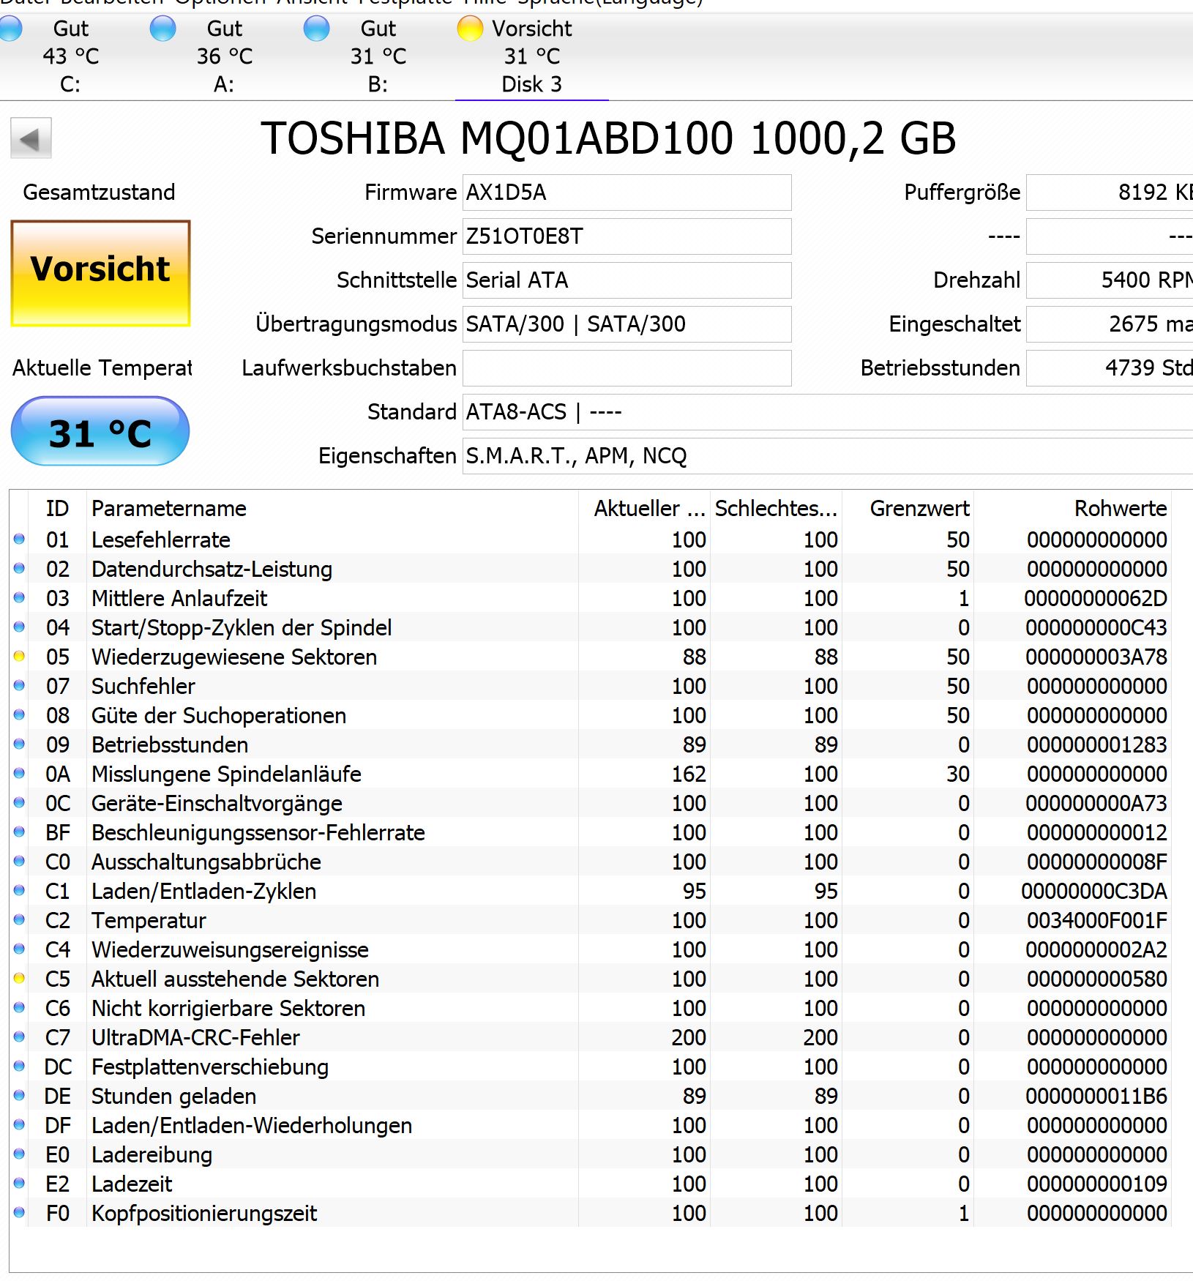Click the ID column header
Screen dimensions: 1193x1281
[x=57, y=508]
